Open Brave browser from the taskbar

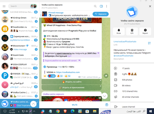pos(65,111)
